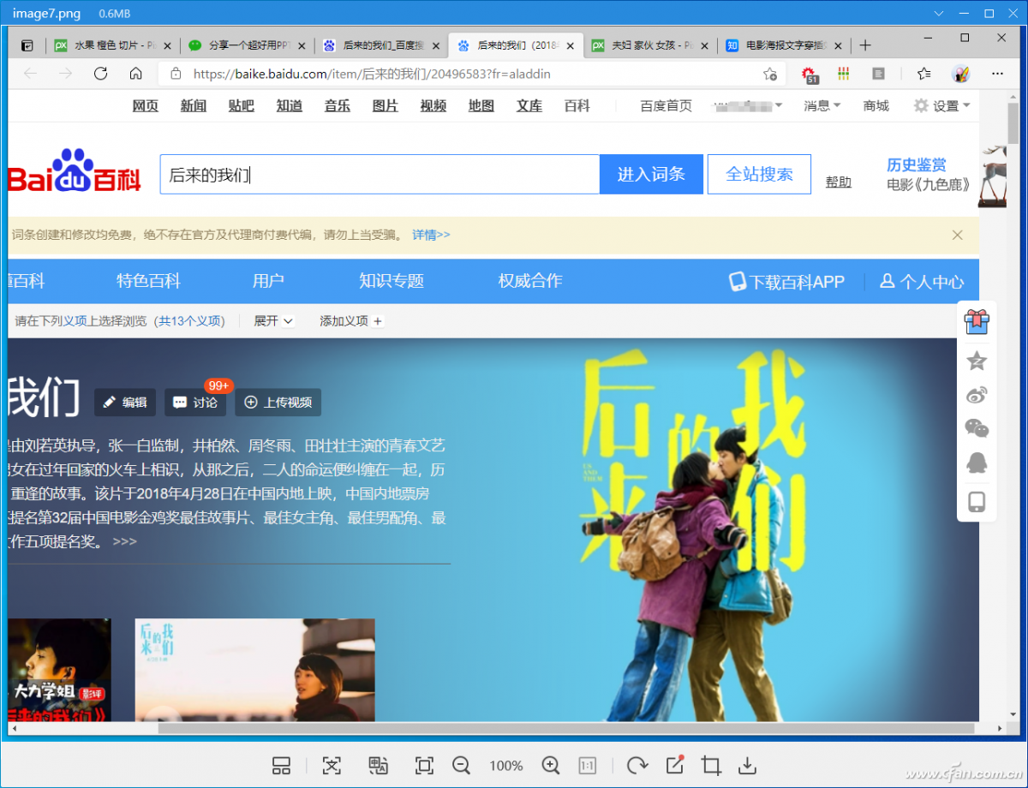
Task: Rotate the image clockwise
Action: [637, 766]
